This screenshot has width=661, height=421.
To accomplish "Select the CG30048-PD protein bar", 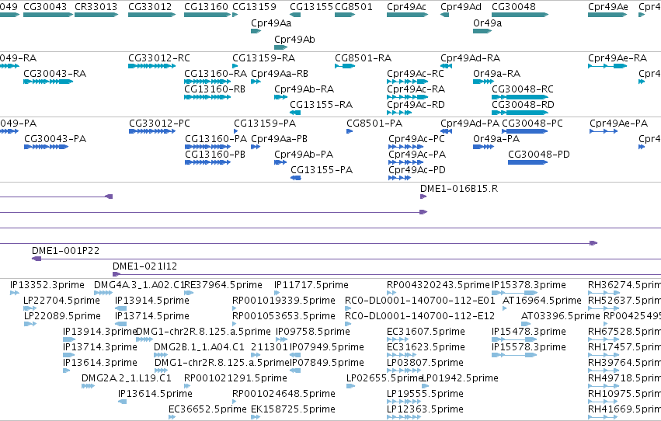I will tap(527, 162).
